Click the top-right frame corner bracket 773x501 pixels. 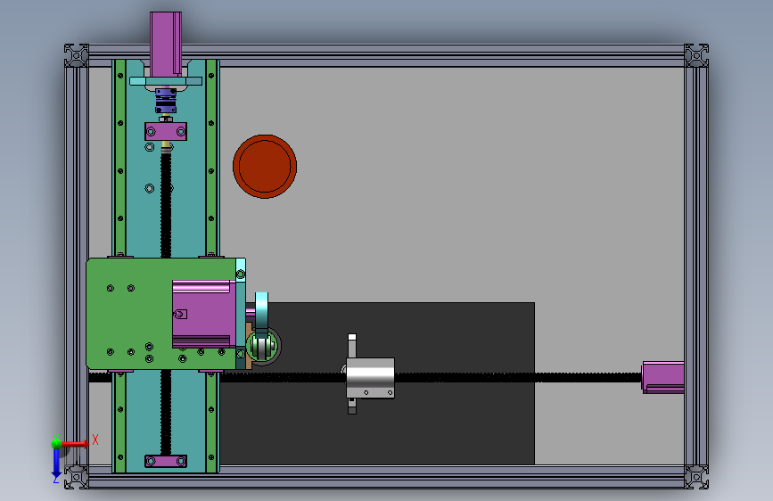(696, 55)
